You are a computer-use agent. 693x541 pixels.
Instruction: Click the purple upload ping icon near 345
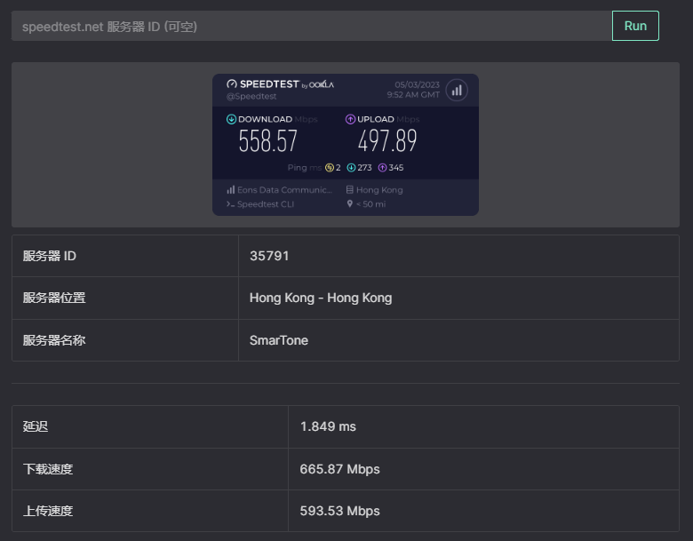[x=382, y=168]
